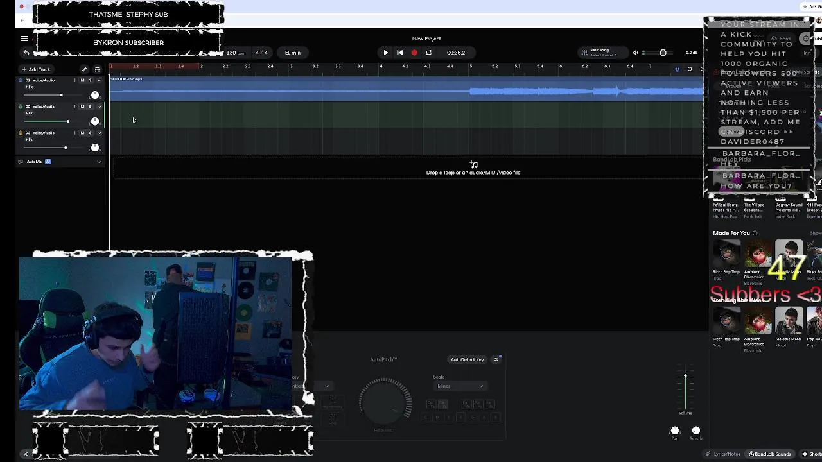
Task: Click the Pan knob near Volume
Action: pos(675,431)
